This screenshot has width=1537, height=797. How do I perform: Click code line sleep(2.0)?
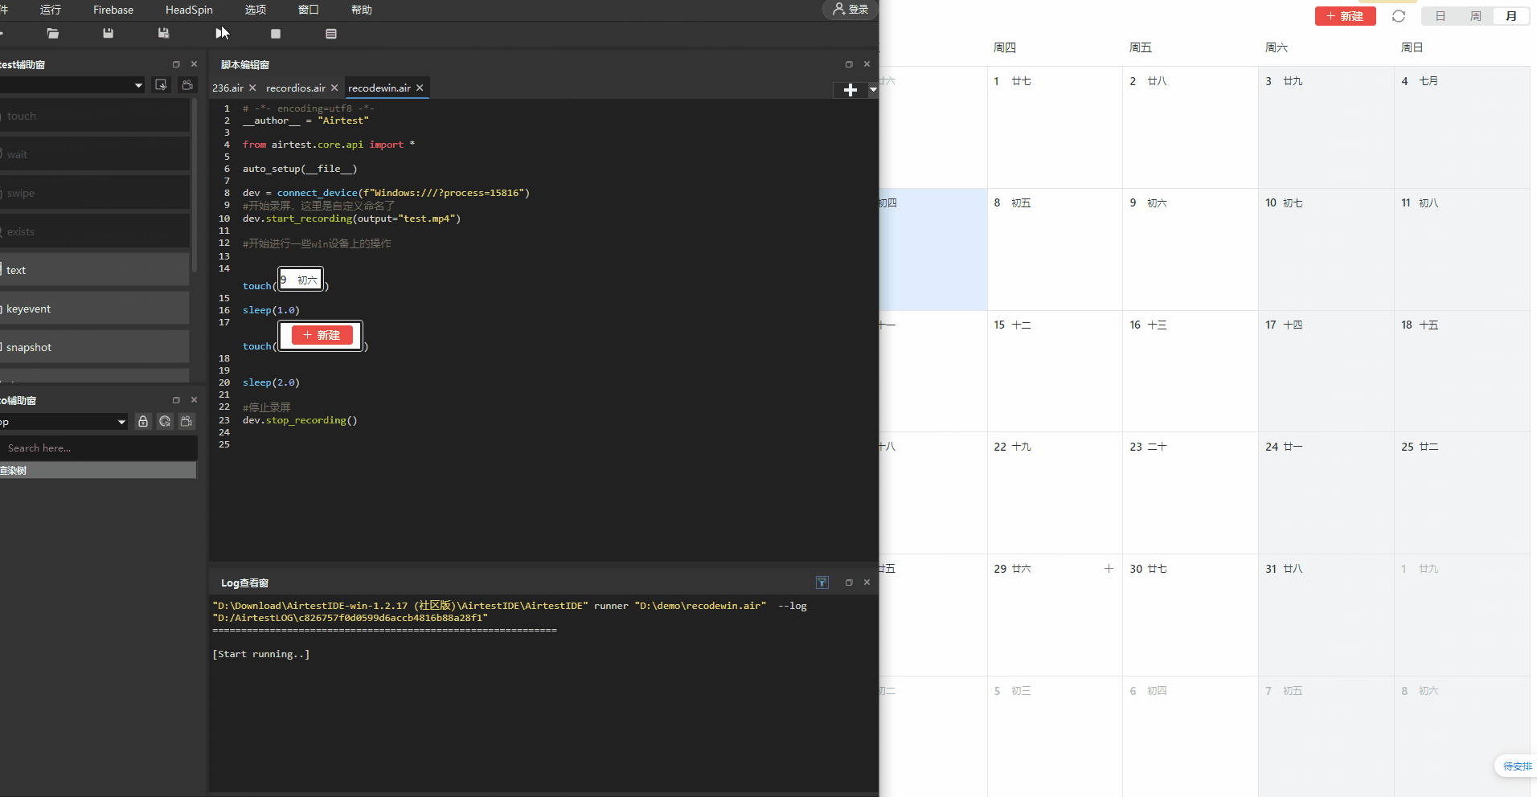point(271,382)
